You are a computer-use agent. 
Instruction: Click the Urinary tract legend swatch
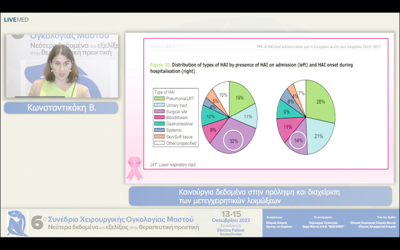[x=160, y=105]
